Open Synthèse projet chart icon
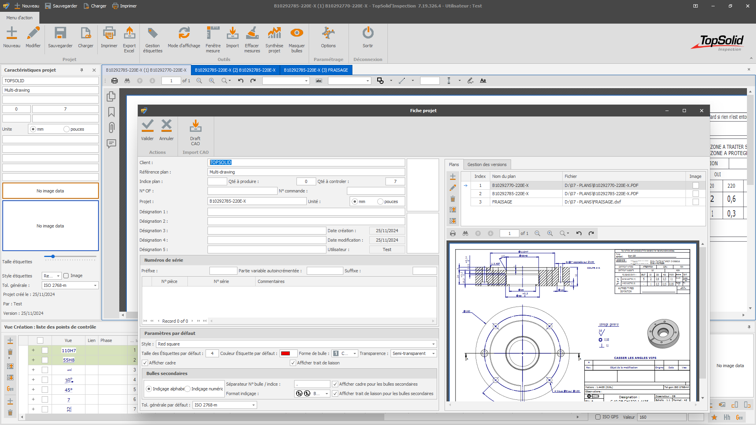 pos(274,39)
